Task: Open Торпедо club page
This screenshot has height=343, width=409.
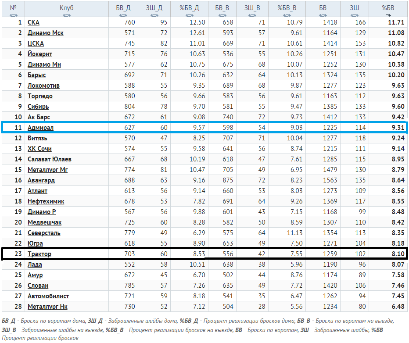Action: click(x=40, y=96)
